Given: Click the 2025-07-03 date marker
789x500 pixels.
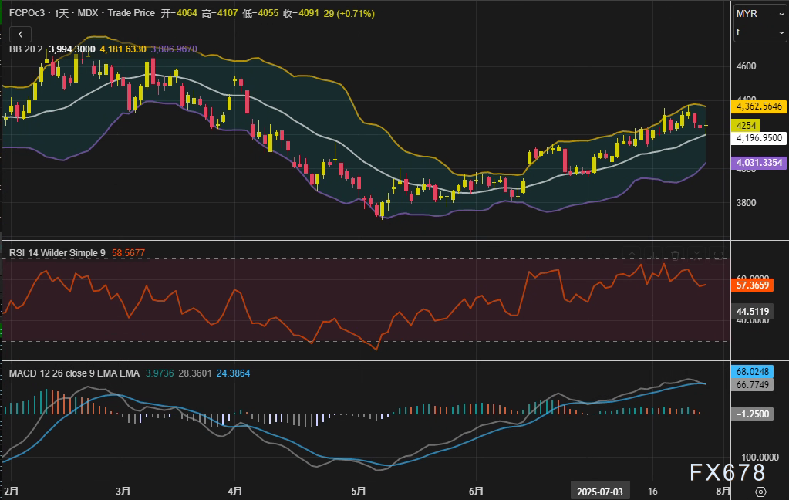Looking at the screenshot, I should [599, 491].
